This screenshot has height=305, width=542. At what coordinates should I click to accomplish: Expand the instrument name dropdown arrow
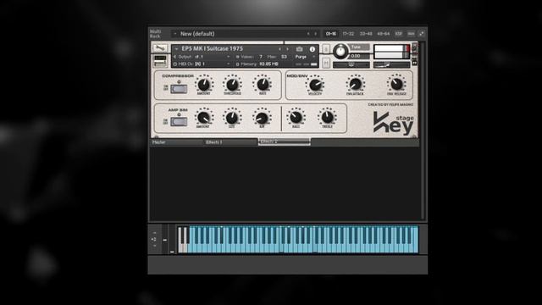click(176, 49)
